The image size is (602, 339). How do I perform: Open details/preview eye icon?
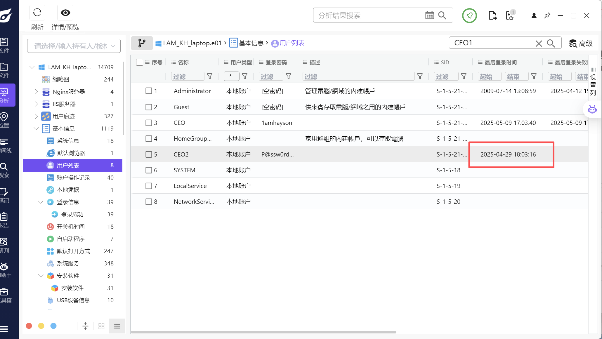coord(65,13)
